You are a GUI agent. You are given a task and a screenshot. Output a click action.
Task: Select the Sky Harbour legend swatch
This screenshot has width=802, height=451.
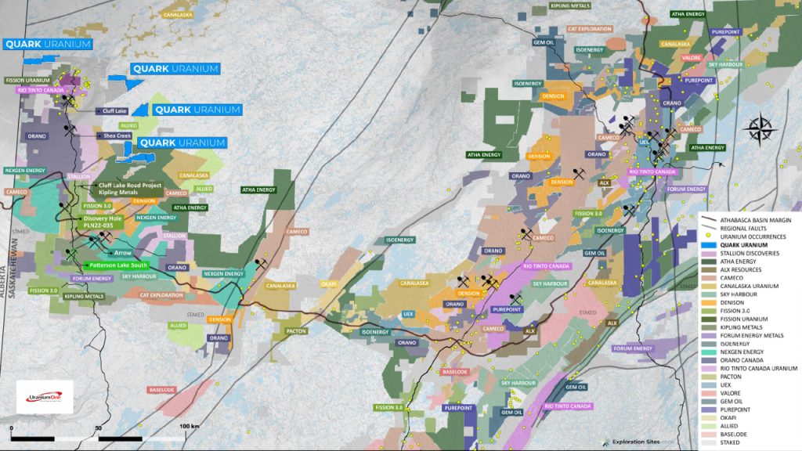pos(708,294)
